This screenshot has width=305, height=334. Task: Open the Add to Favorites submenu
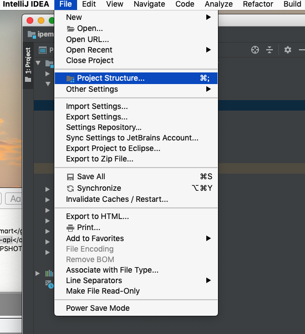[x=136, y=238]
